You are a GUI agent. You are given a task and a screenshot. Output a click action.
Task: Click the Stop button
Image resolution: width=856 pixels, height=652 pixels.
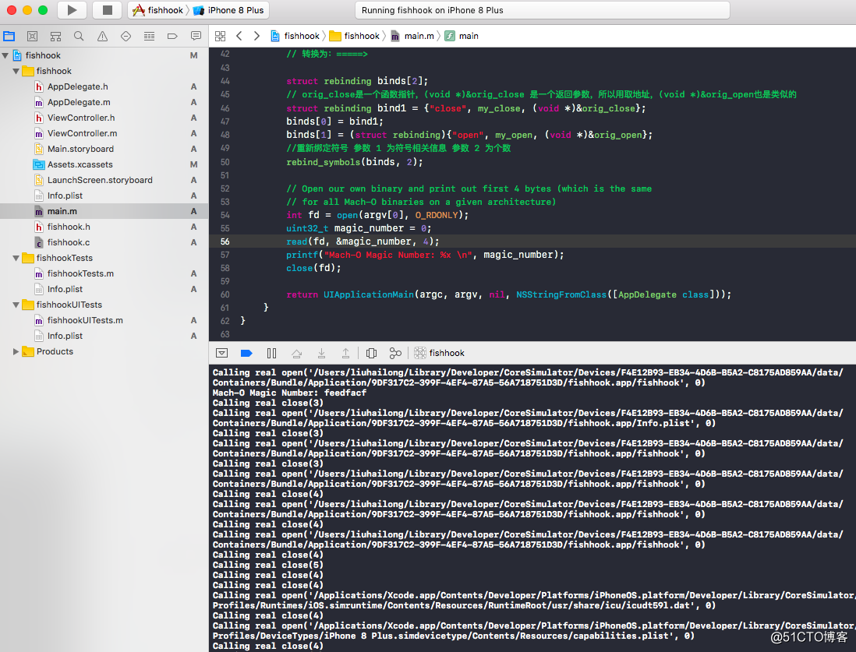108,10
